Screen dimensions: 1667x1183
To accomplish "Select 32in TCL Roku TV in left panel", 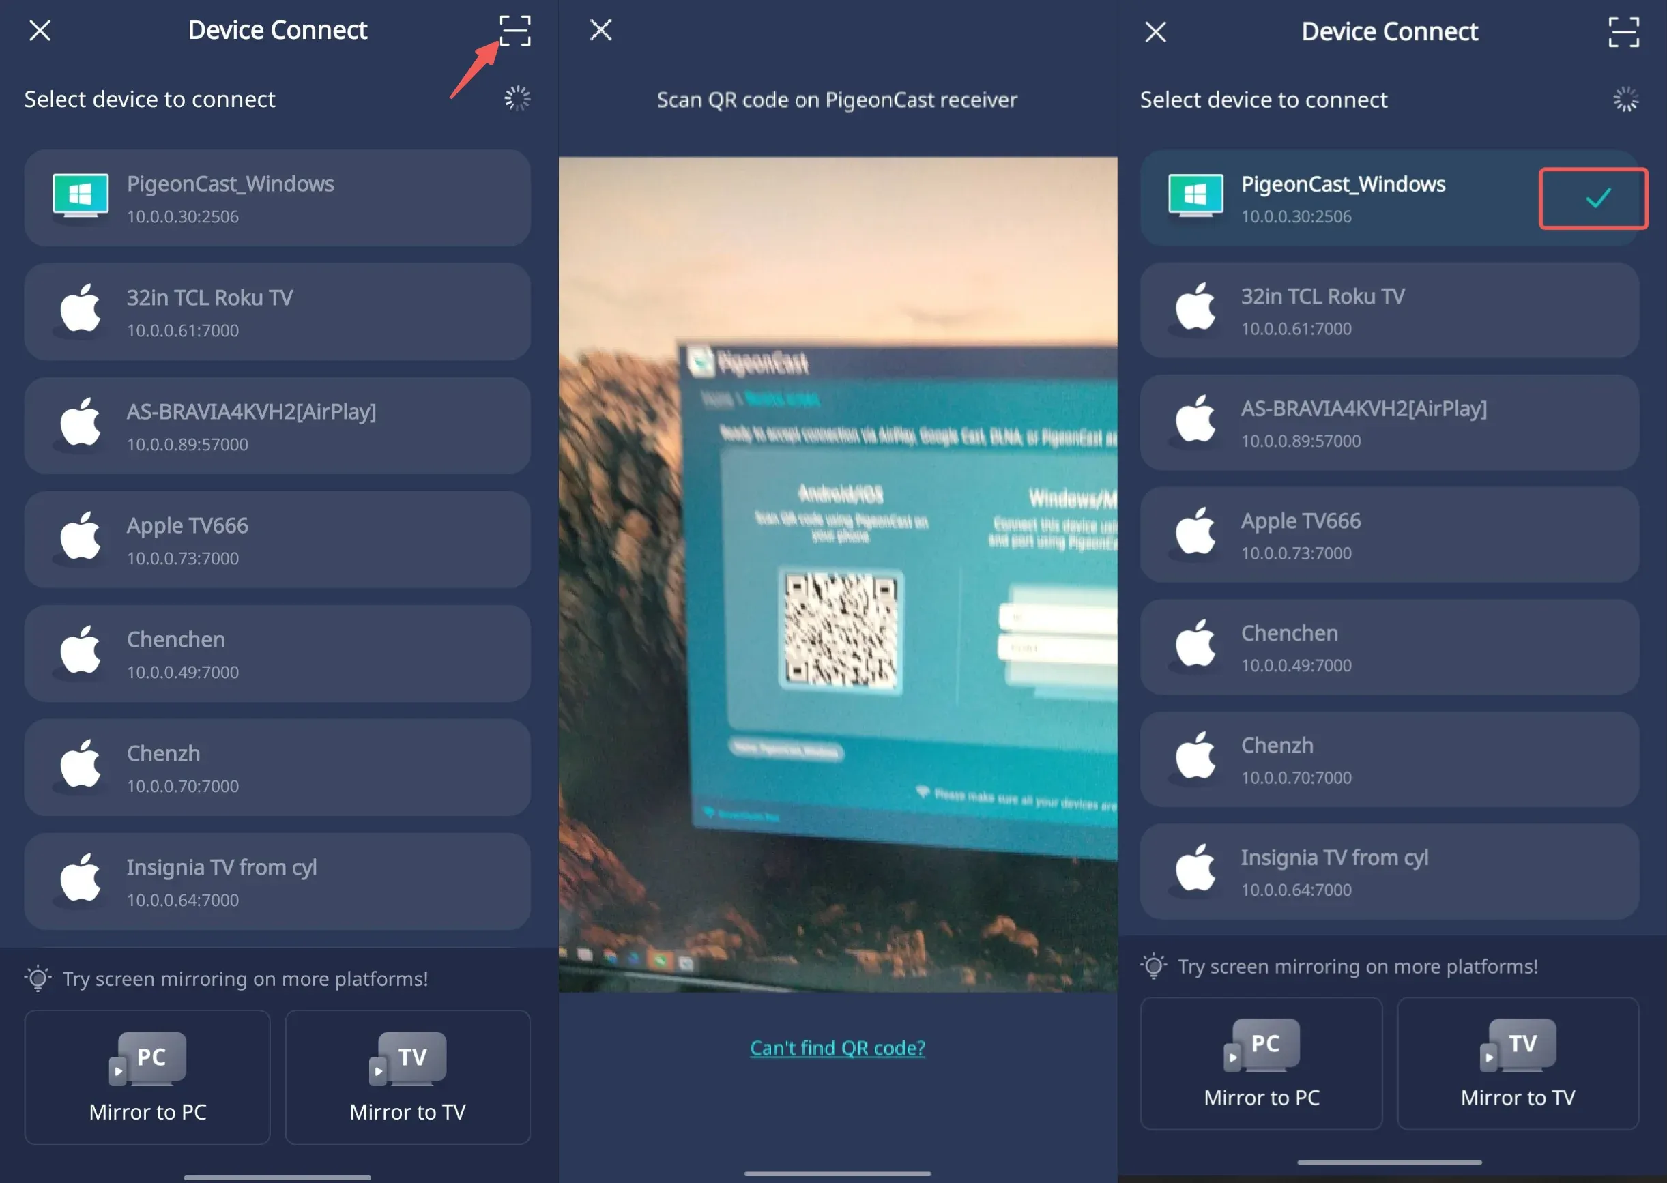I will point(277,312).
